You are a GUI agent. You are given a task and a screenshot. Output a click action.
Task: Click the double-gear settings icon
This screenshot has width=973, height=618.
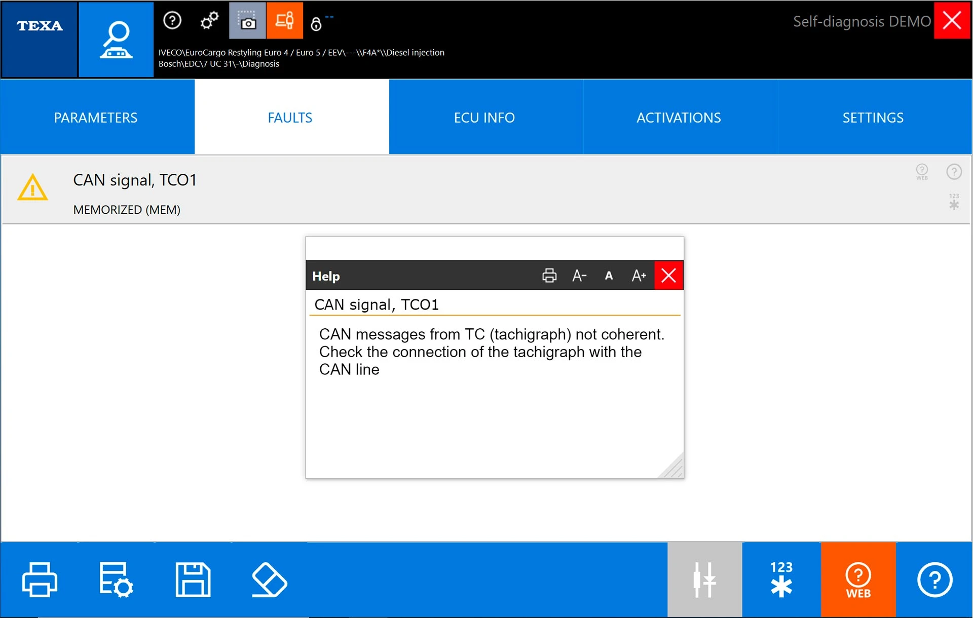point(209,21)
